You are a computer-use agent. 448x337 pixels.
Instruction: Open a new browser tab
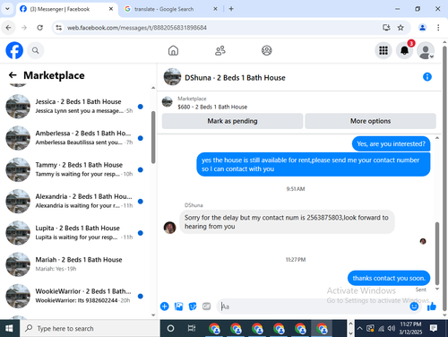231,9
